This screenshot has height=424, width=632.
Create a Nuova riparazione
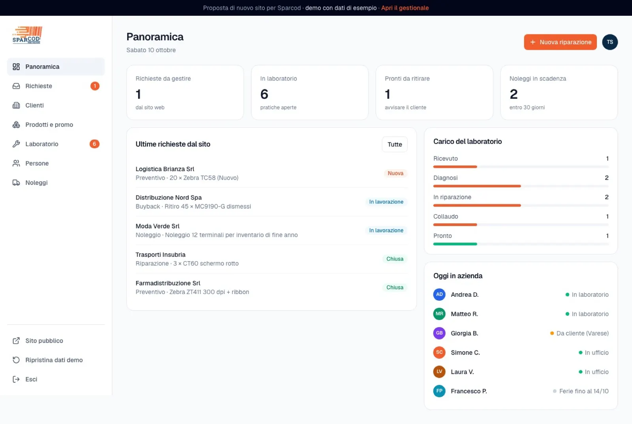click(x=560, y=42)
